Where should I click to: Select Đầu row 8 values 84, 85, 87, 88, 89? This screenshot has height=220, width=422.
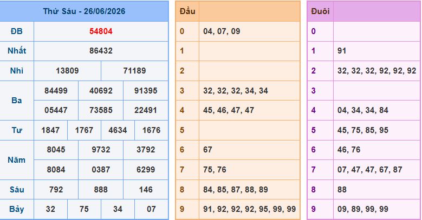(236, 190)
